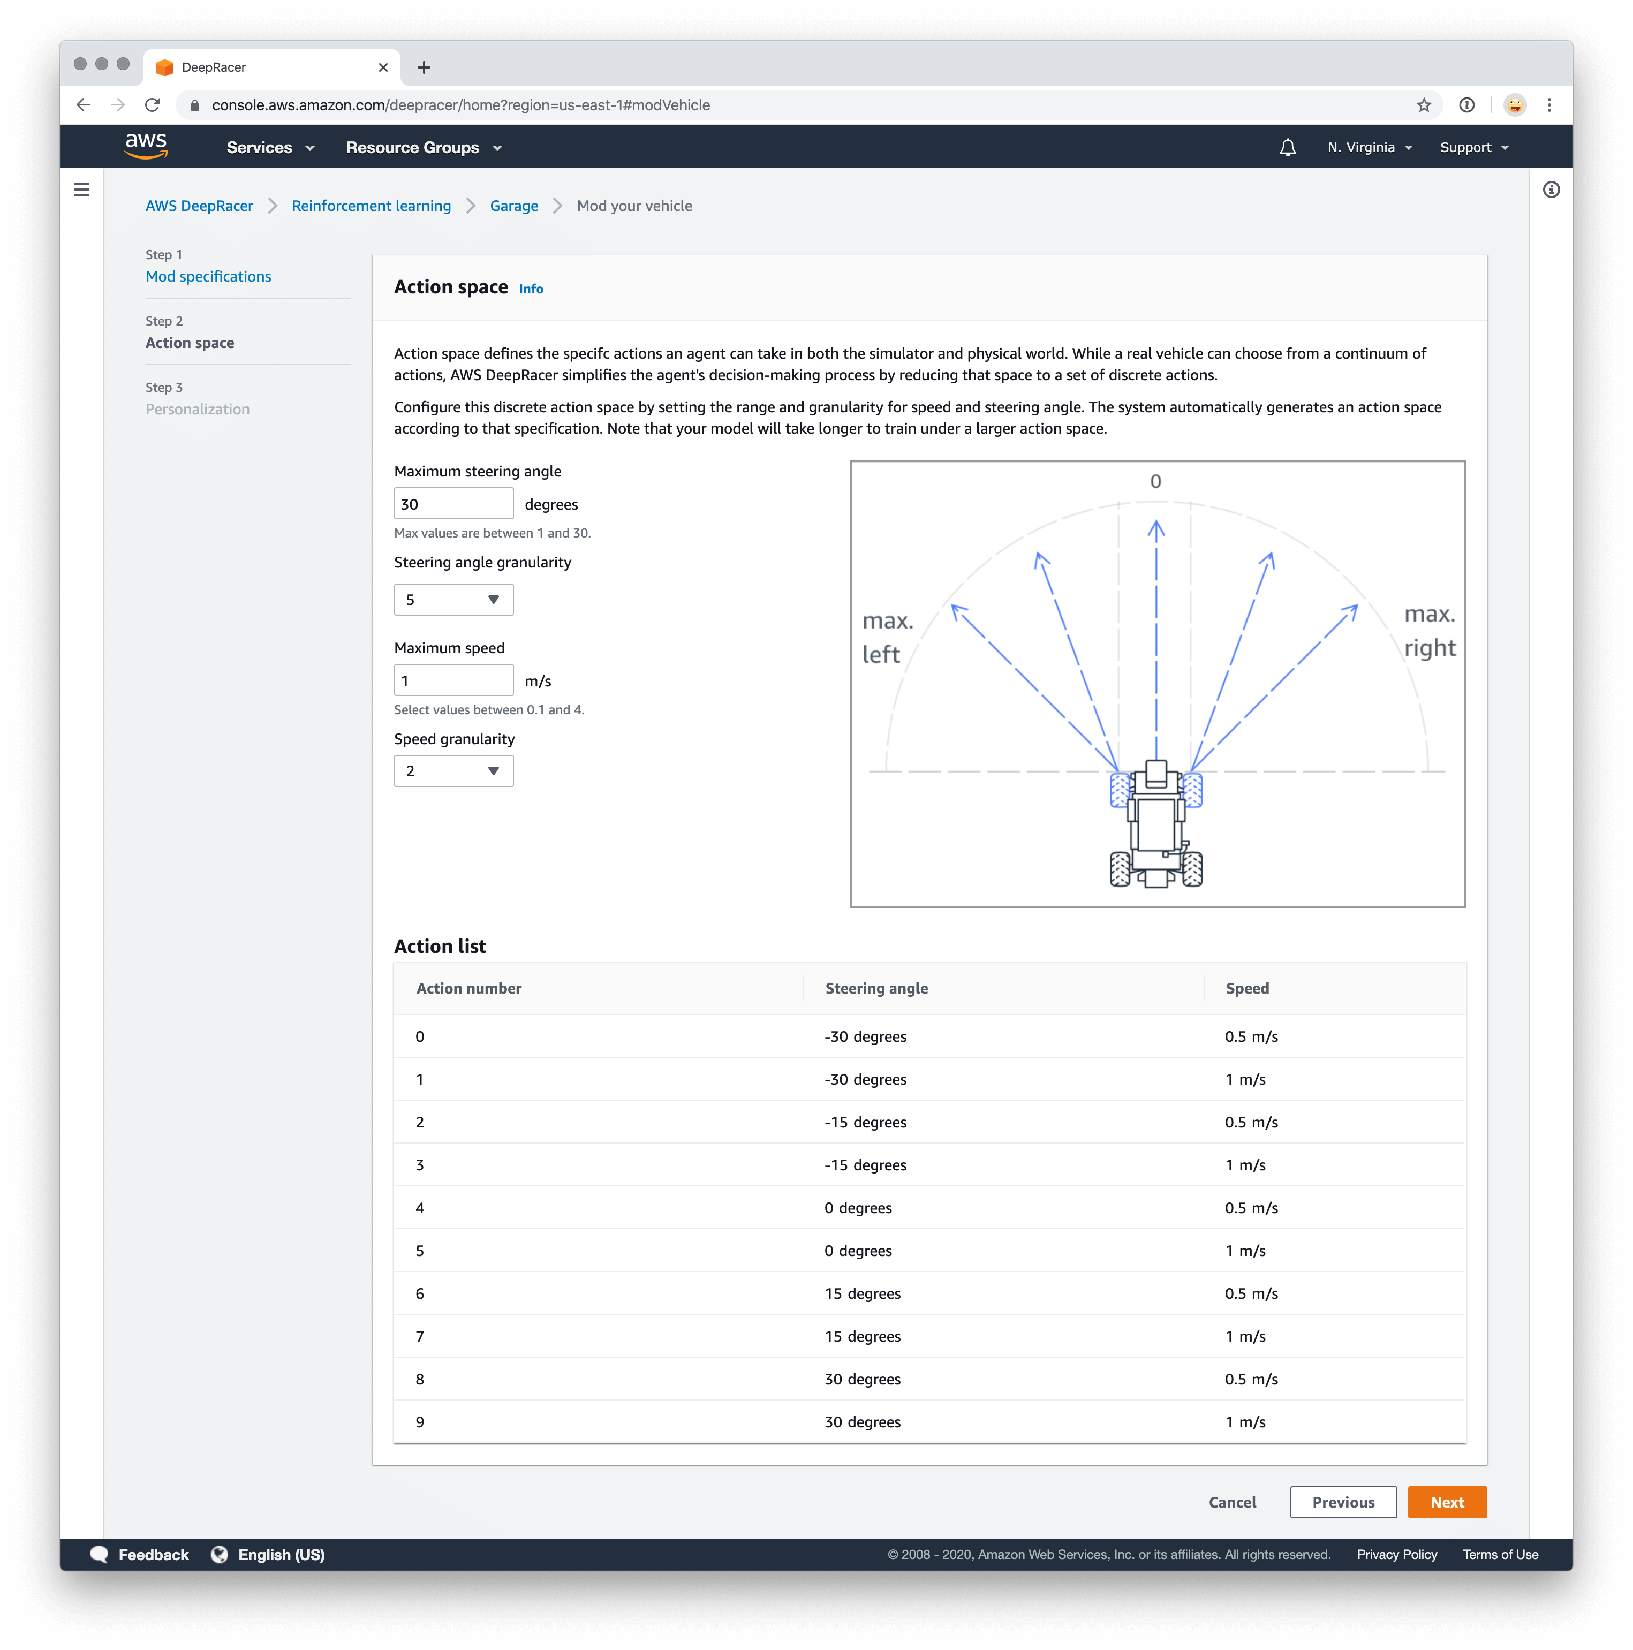Expand the Speed granularity dropdown
The height and width of the screenshot is (1650, 1633).
(x=453, y=771)
